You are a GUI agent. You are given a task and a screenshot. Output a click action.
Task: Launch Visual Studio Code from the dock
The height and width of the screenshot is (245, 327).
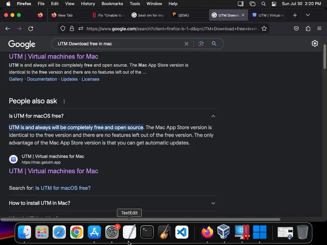182,232
